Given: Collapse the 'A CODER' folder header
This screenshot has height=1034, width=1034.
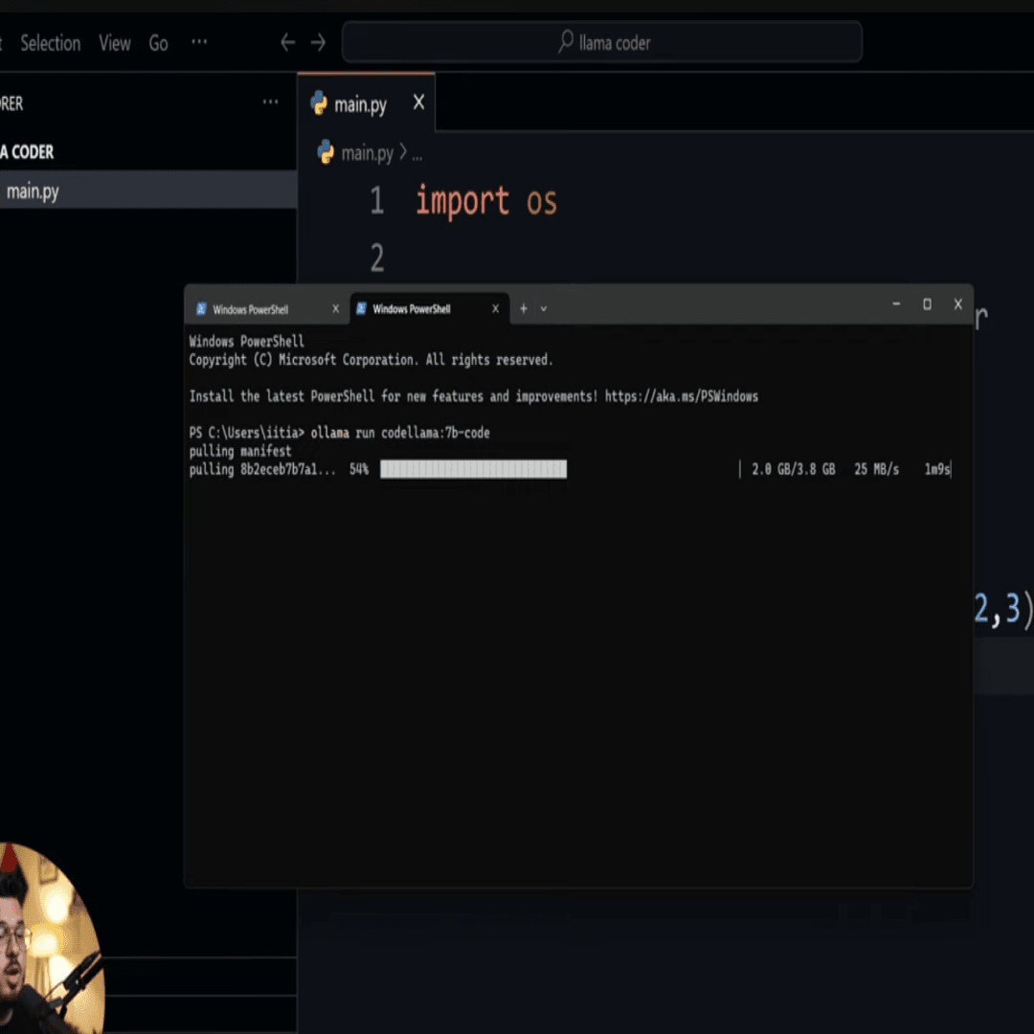Looking at the screenshot, I should (29, 152).
